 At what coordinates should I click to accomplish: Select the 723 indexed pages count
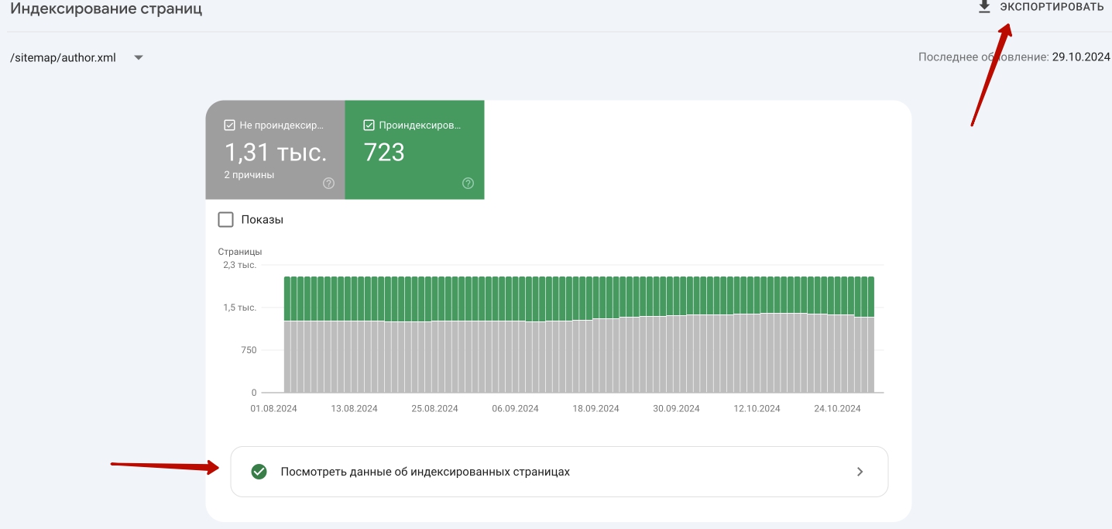pos(384,153)
